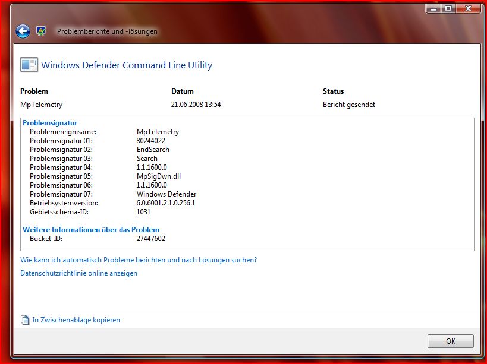487x364 pixels.
Task: Copy report via In Zwischenablage kopieren
Action: tap(76, 320)
